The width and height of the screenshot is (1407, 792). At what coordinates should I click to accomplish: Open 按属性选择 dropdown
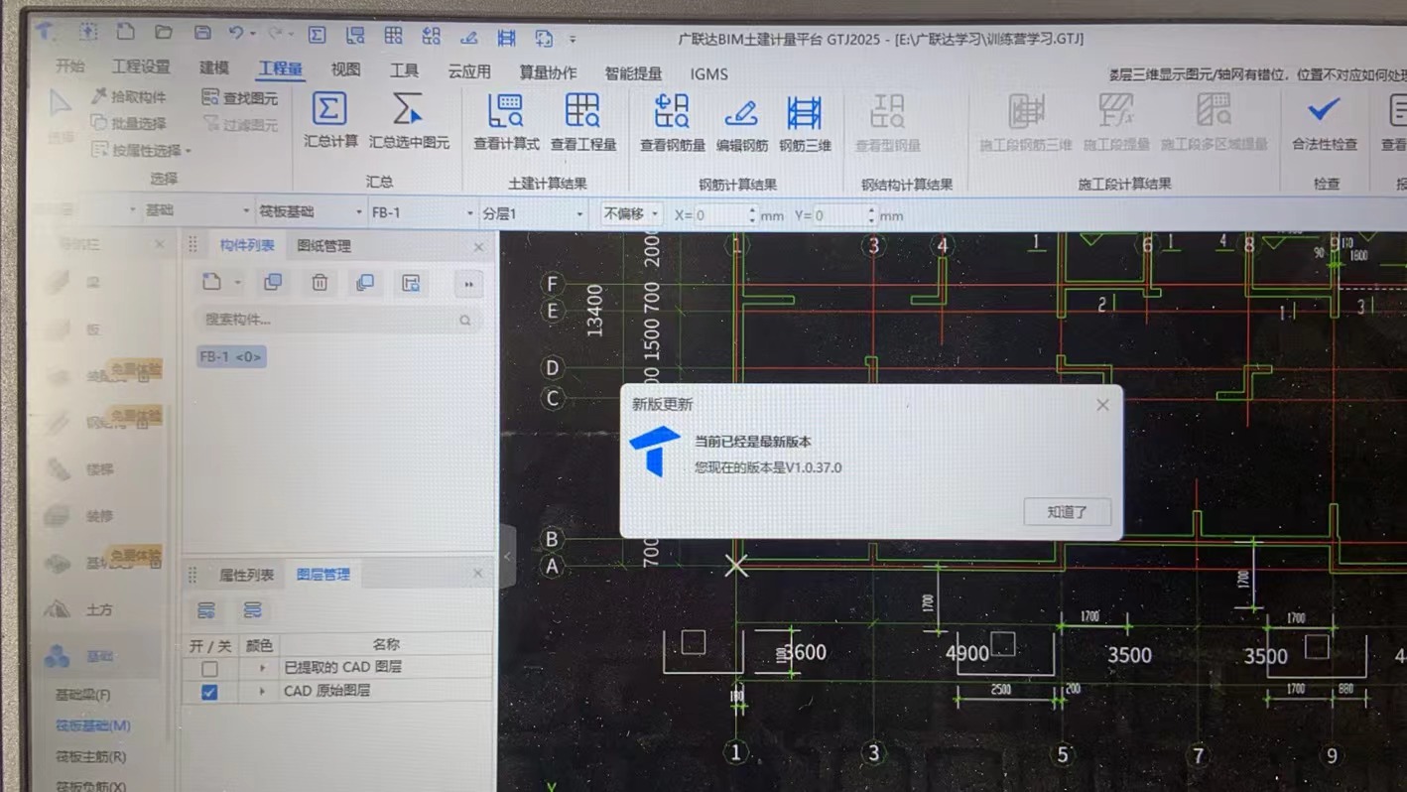point(142,150)
